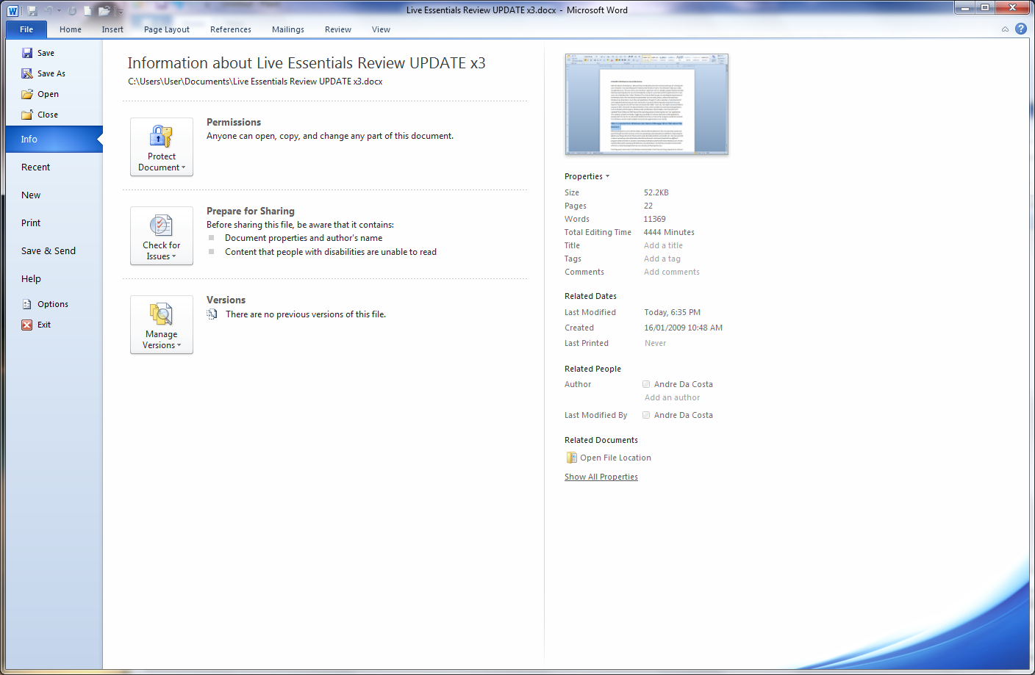The image size is (1035, 675).
Task: Switch to the Page Layout ribbon tab
Action: point(167,29)
